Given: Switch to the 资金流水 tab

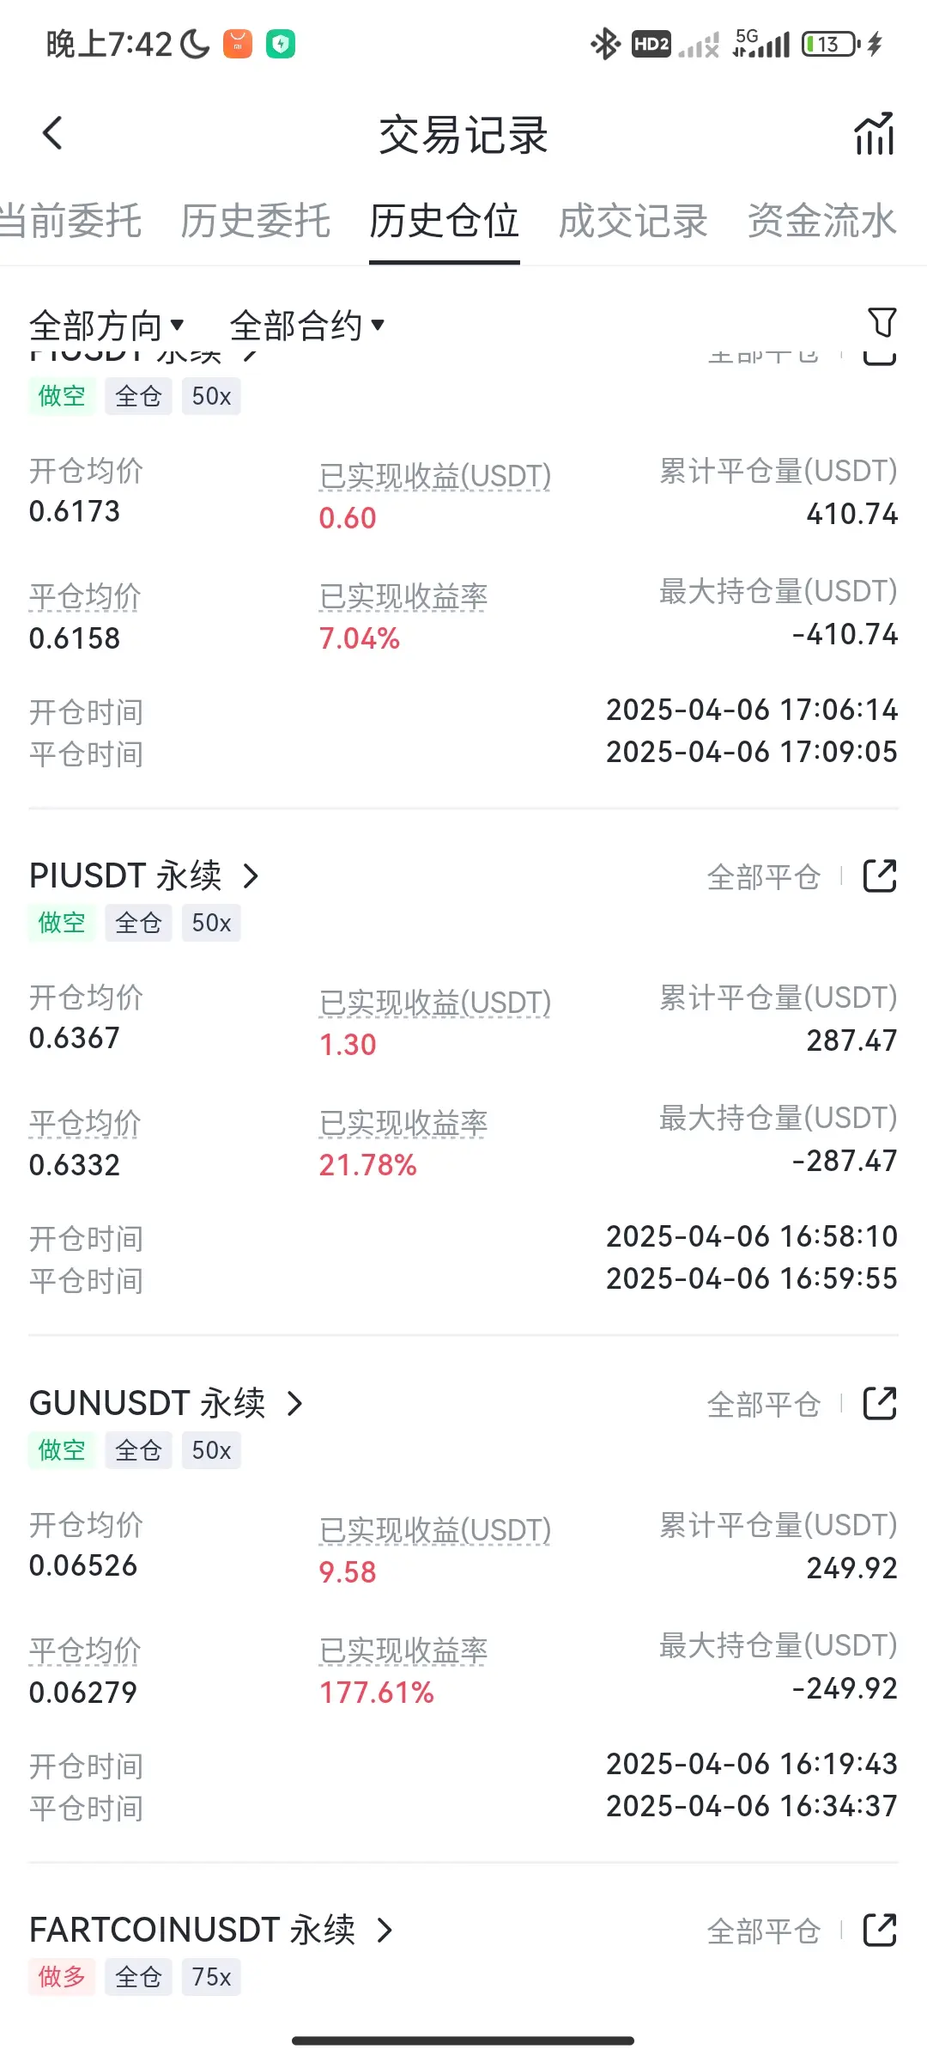Looking at the screenshot, I should point(821,221).
